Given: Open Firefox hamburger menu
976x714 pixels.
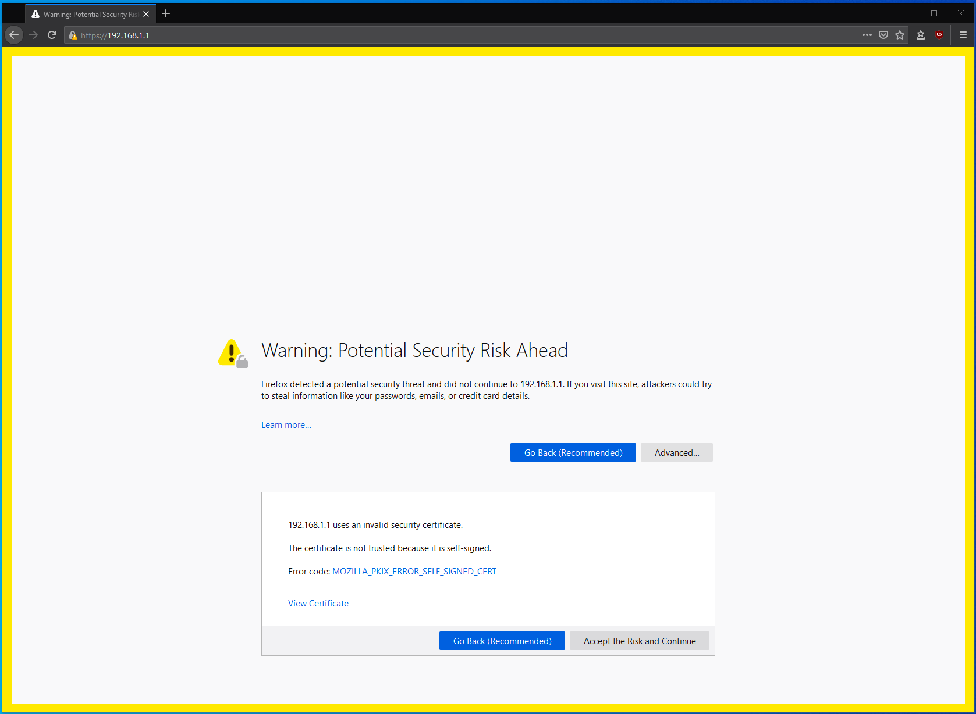Looking at the screenshot, I should [x=963, y=35].
